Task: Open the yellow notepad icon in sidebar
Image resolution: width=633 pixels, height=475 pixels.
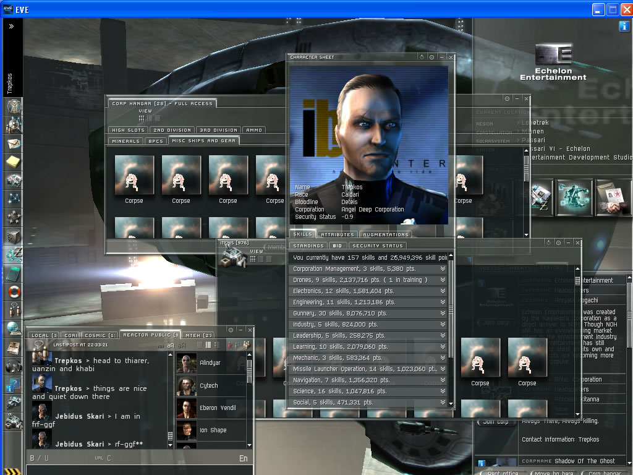Action: pos(14,162)
